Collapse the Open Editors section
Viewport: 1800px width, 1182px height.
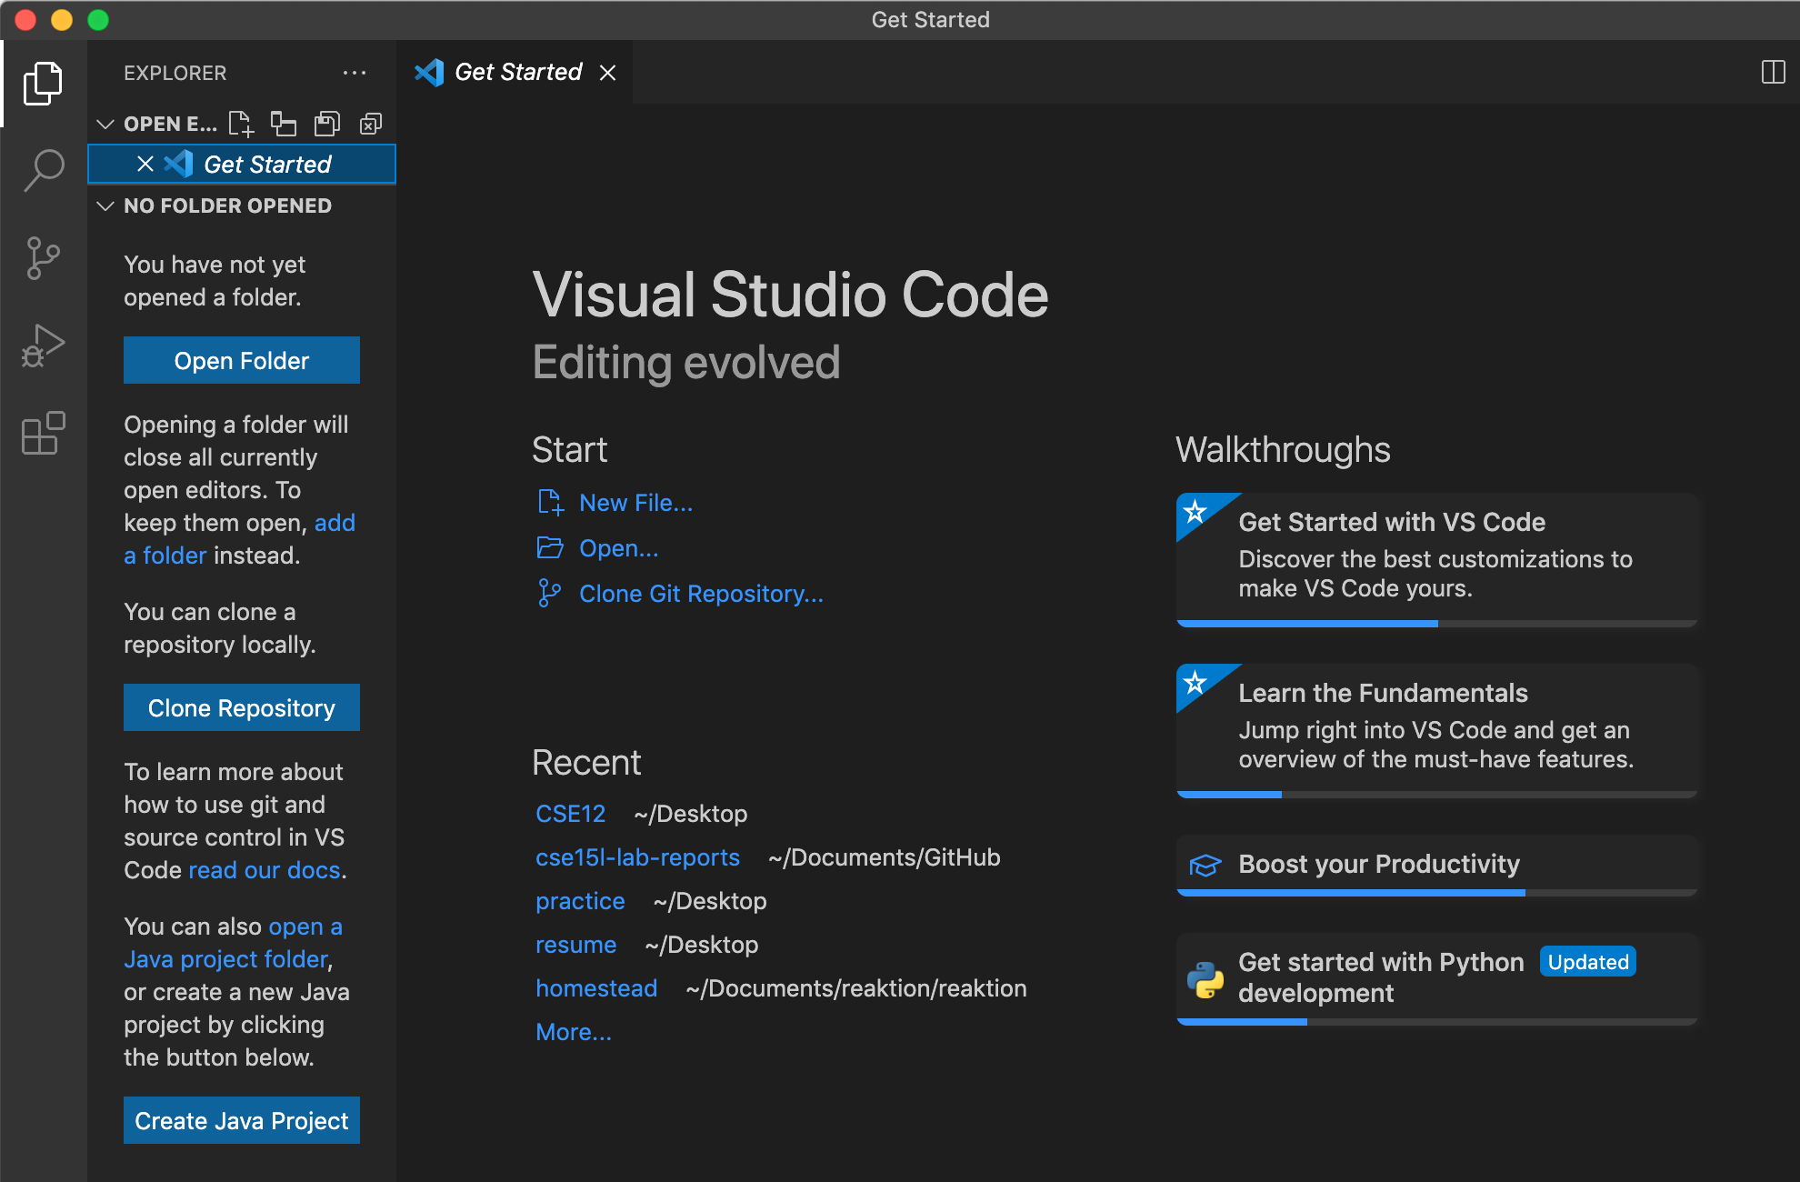105,124
